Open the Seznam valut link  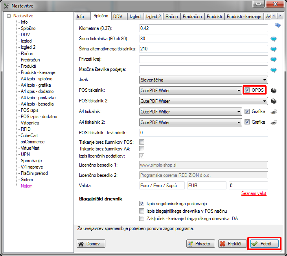pos(254,193)
